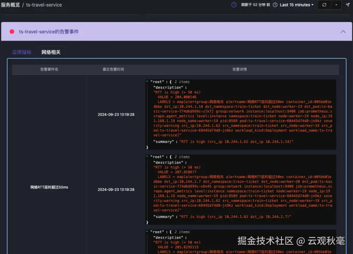Viewport: 353px width, 254px height.
Task: Click the 刷新于 52 分钟 前 status text
Action: pyautogui.click(x=255, y=5)
